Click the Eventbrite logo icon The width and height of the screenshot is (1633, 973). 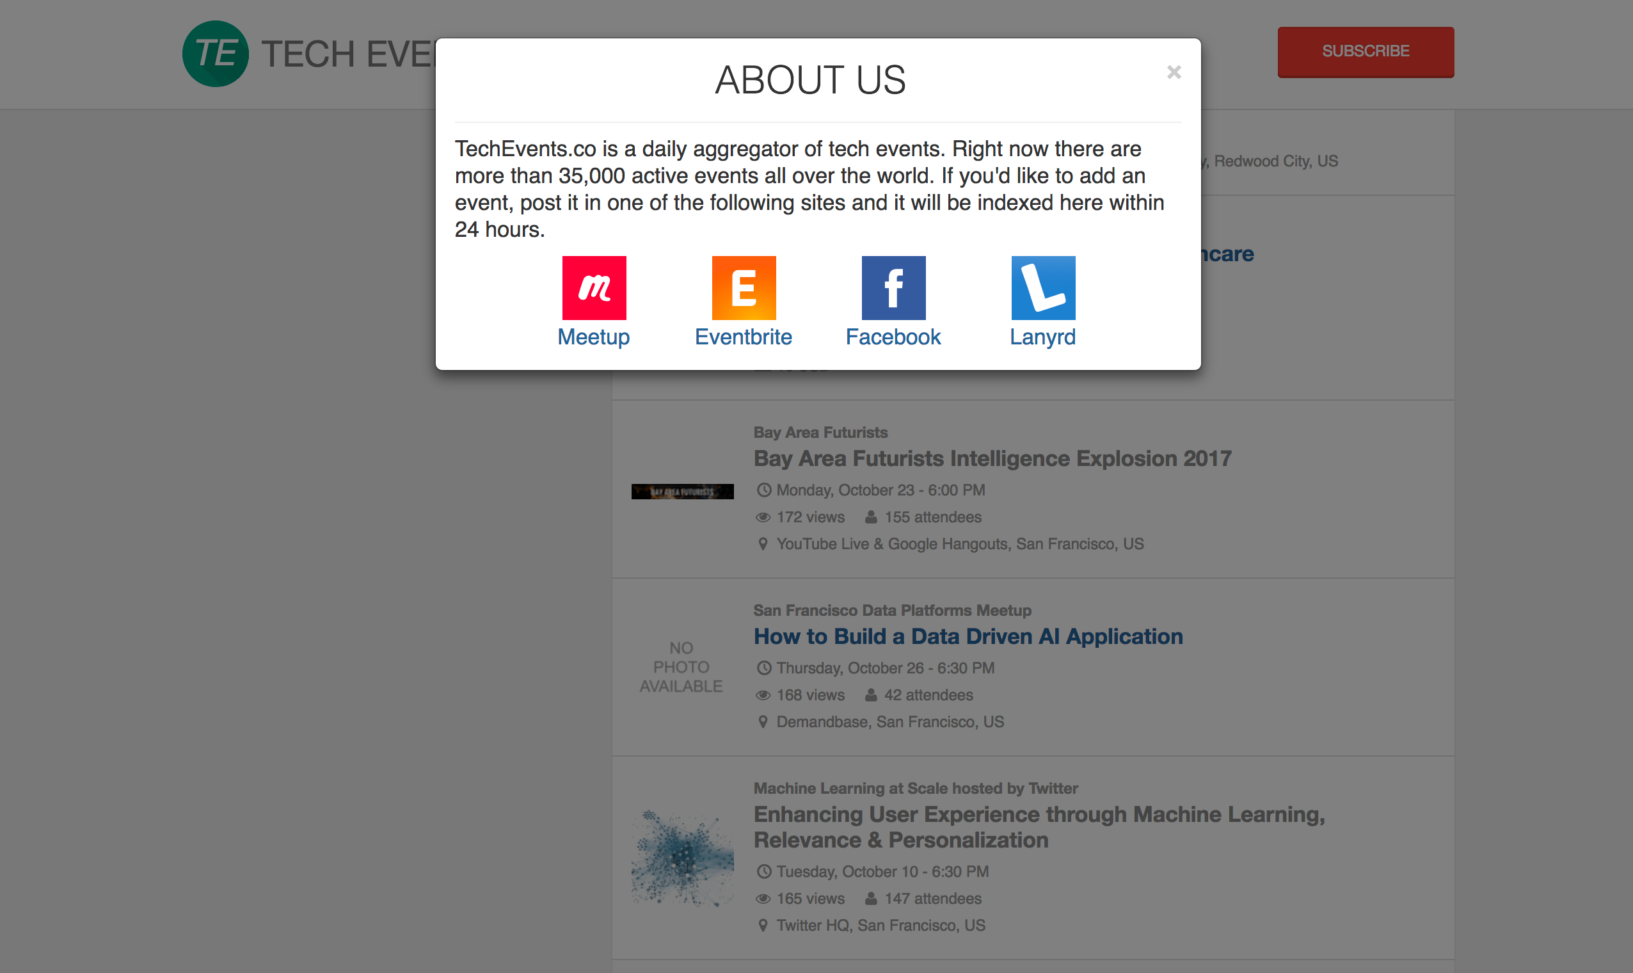(x=744, y=288)
